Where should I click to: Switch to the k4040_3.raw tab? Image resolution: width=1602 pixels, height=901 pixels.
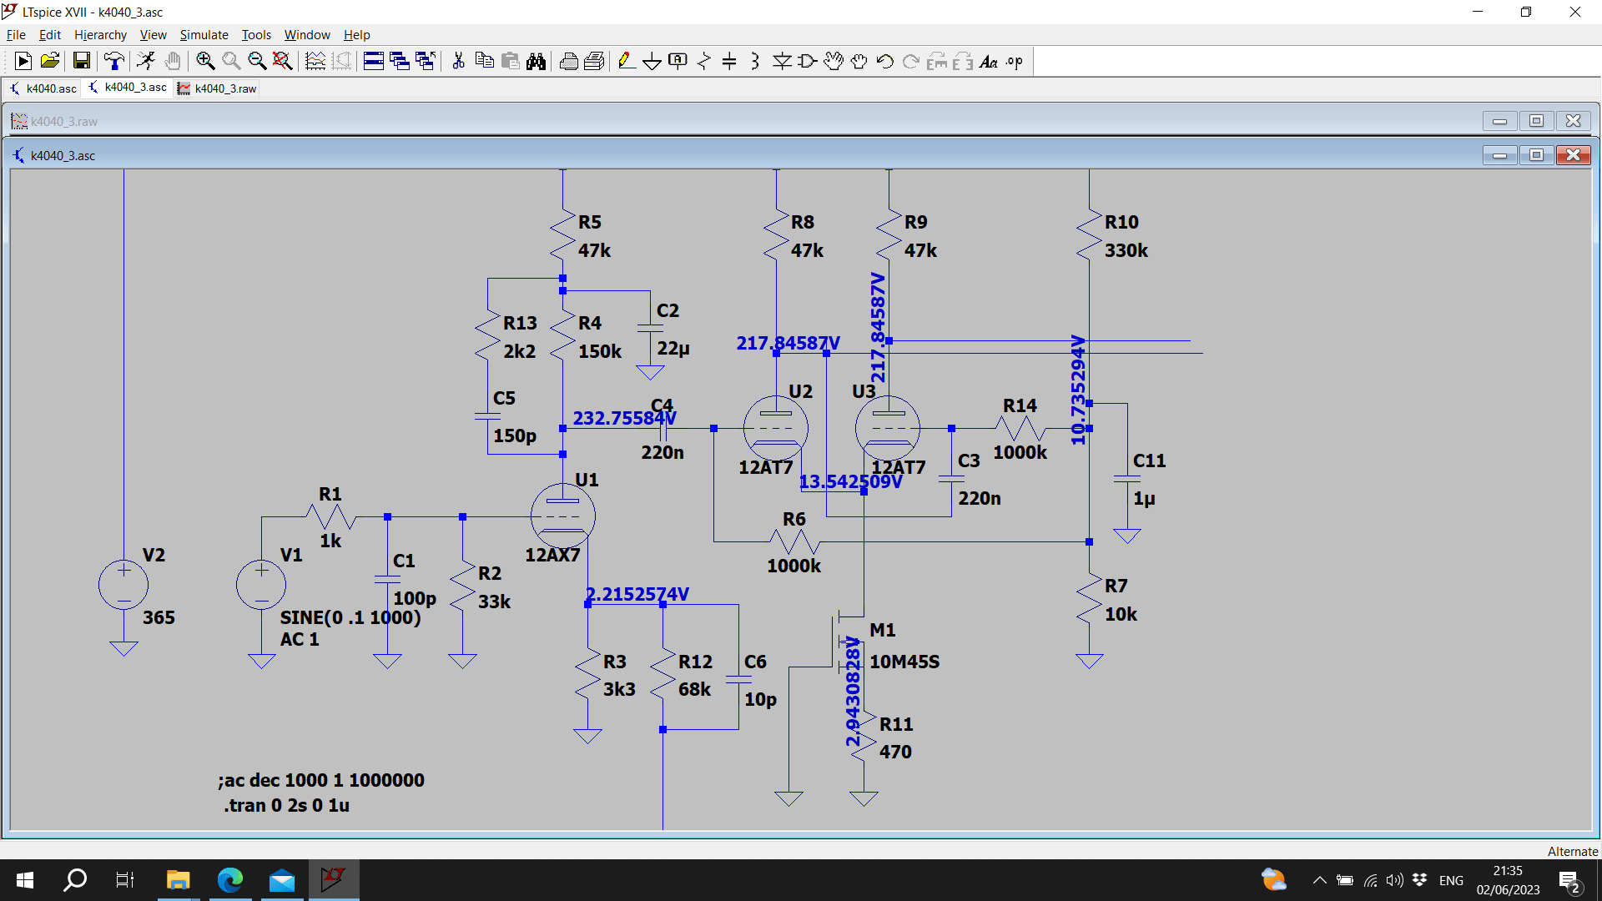(217, 88)
